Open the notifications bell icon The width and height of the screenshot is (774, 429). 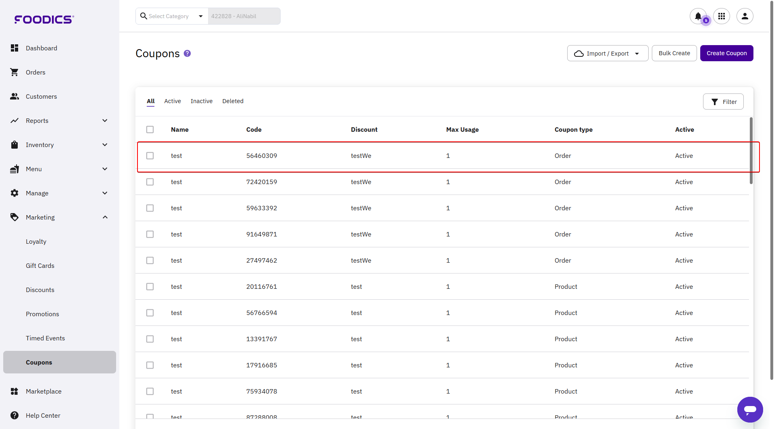click(x=698, y=16)
